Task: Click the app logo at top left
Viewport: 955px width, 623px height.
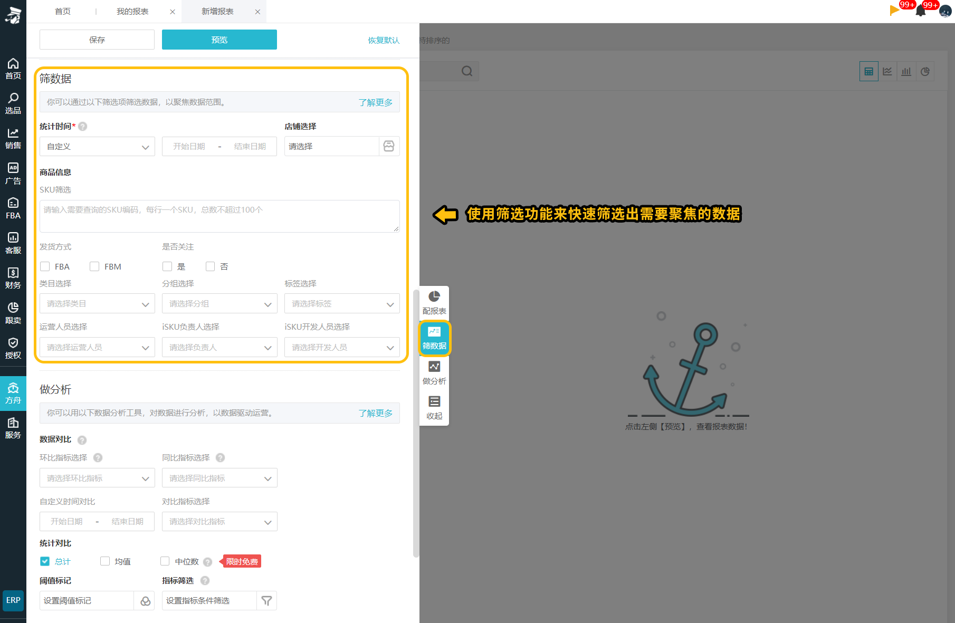Action: (x=13, y=15)
